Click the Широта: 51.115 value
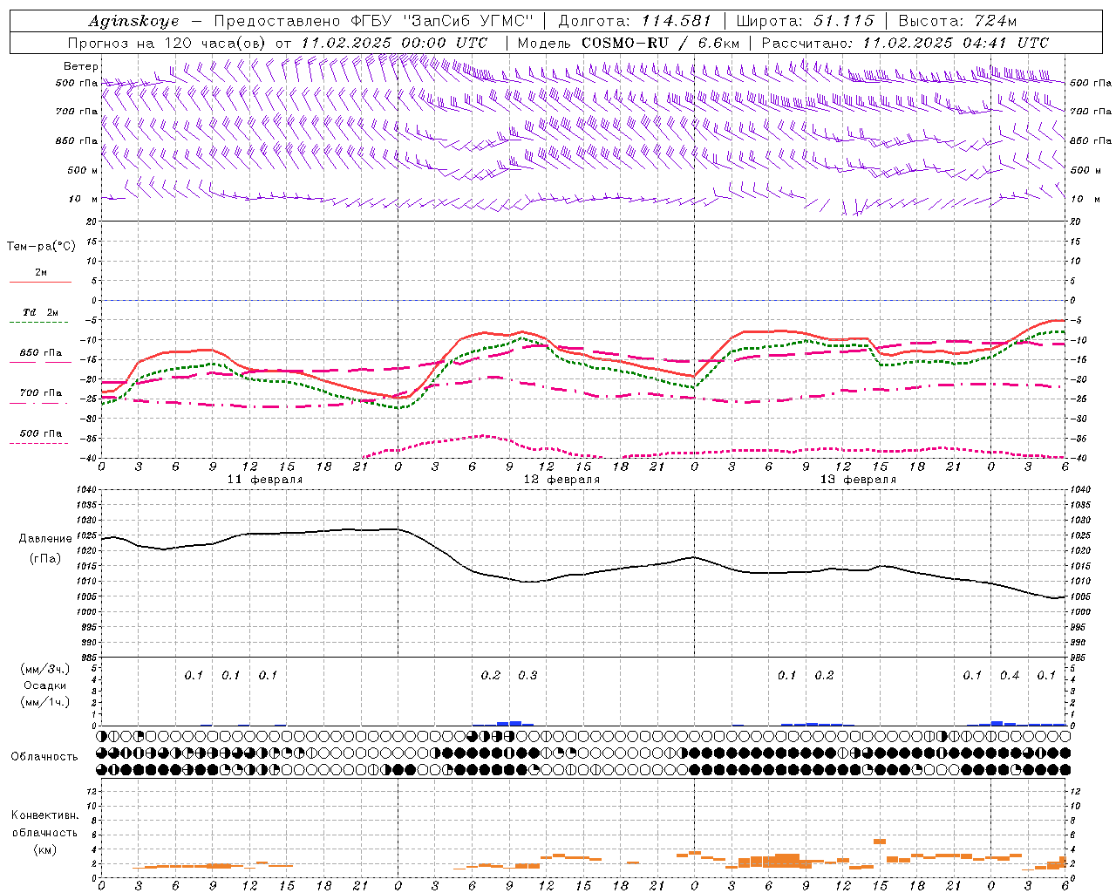 coord(805,21)
